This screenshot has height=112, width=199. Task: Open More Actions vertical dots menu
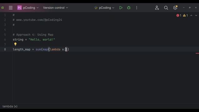pyautogui.click(x=137, y=8)
